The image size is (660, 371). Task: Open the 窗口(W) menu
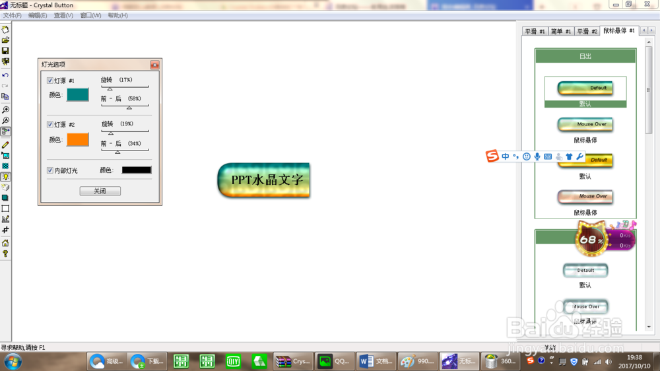pyautogui.click(x=90, y=15)
